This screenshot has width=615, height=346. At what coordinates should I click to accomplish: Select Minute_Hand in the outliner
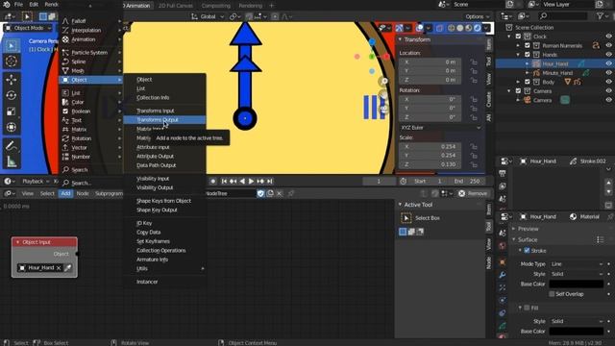coord(557,73)
